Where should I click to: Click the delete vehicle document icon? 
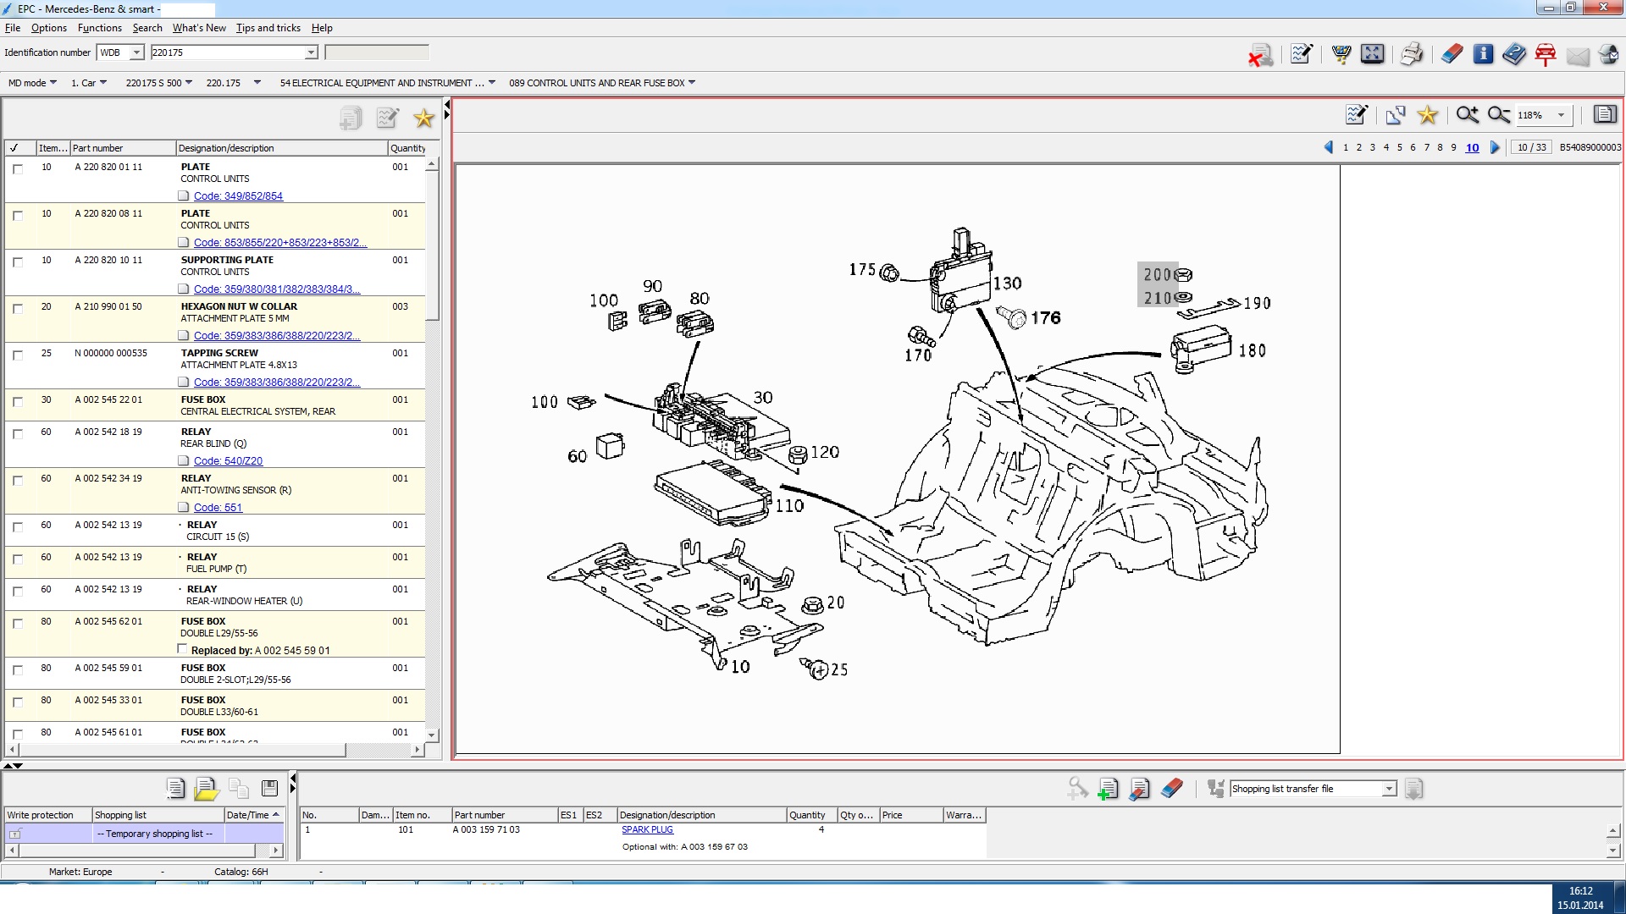point(1260,55)
